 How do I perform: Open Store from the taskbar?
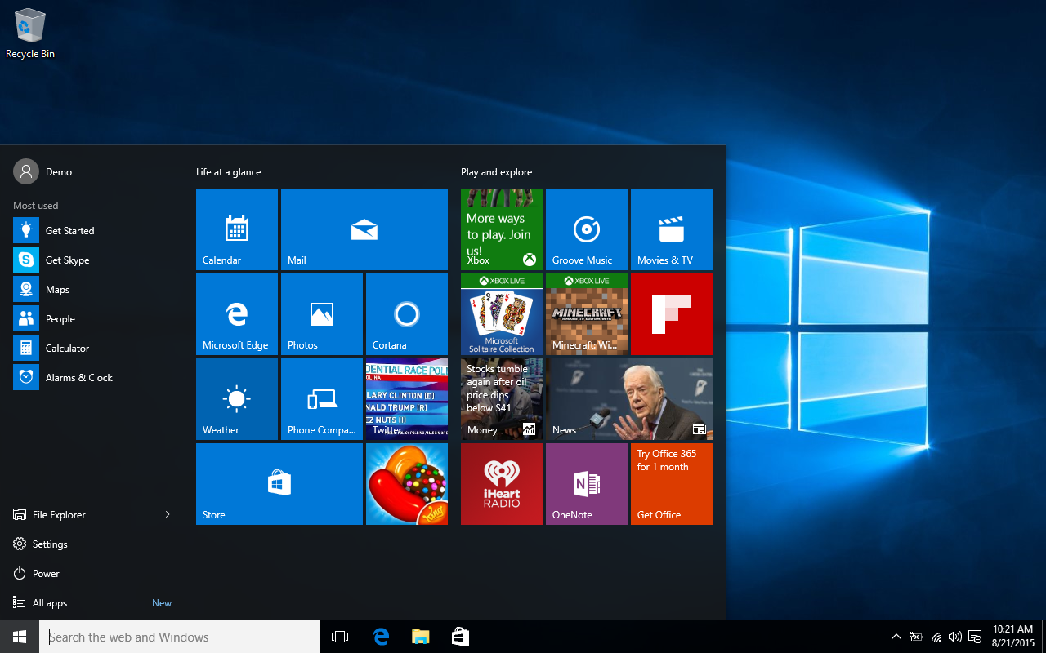click(x=460, y=637)
